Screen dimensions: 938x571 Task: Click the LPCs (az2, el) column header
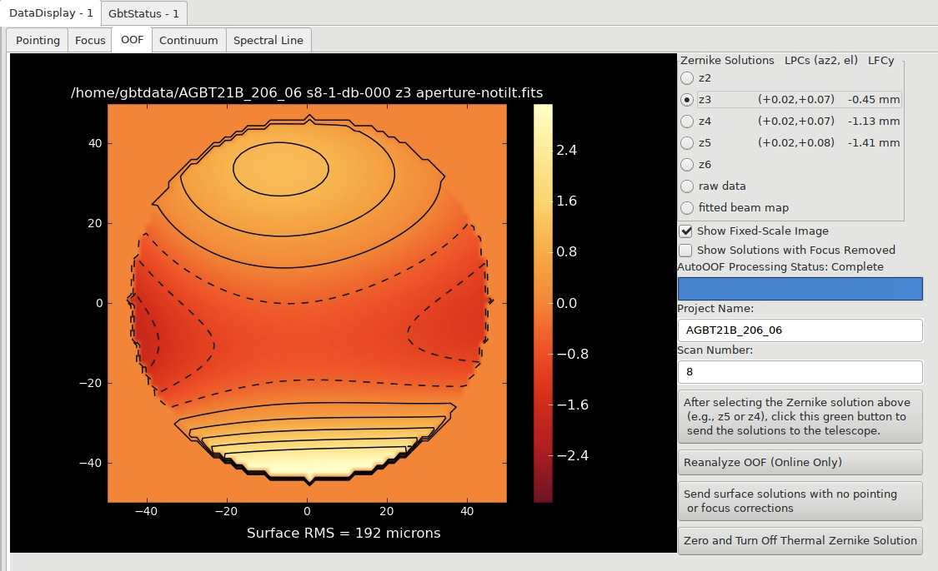[x=820, y=60]
